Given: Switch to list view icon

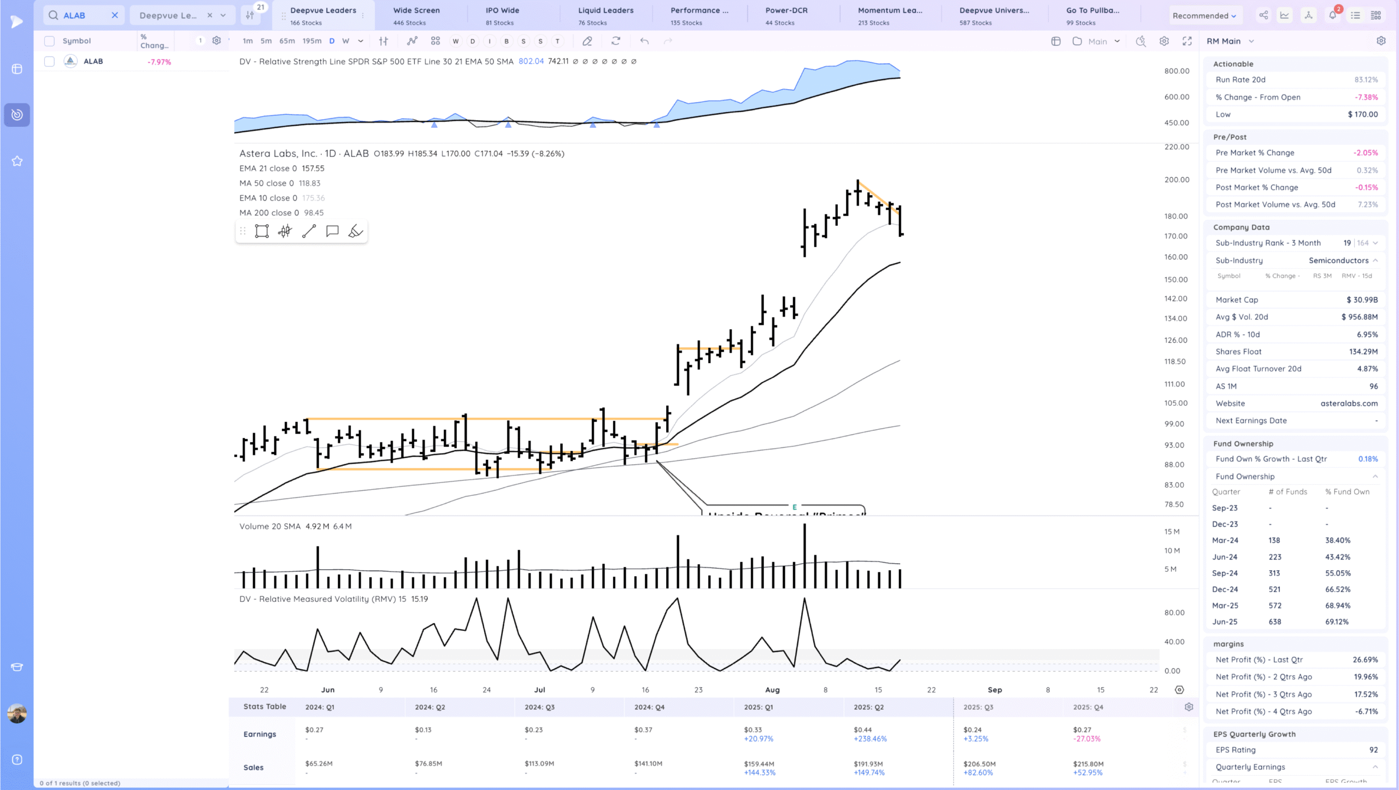Looking at the screenshot, I should 1355,15.
